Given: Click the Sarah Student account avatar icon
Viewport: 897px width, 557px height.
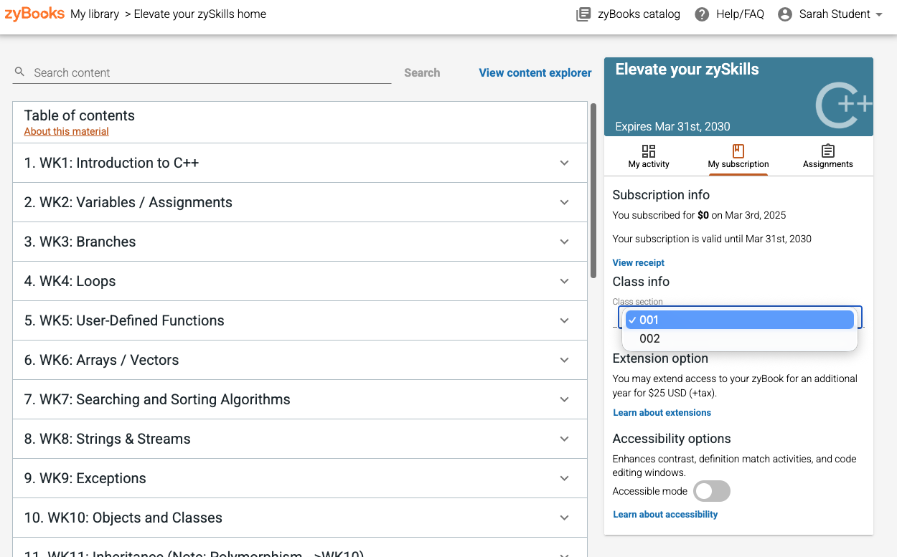Looking at the screenshot, I should click(x=785, y=14).
